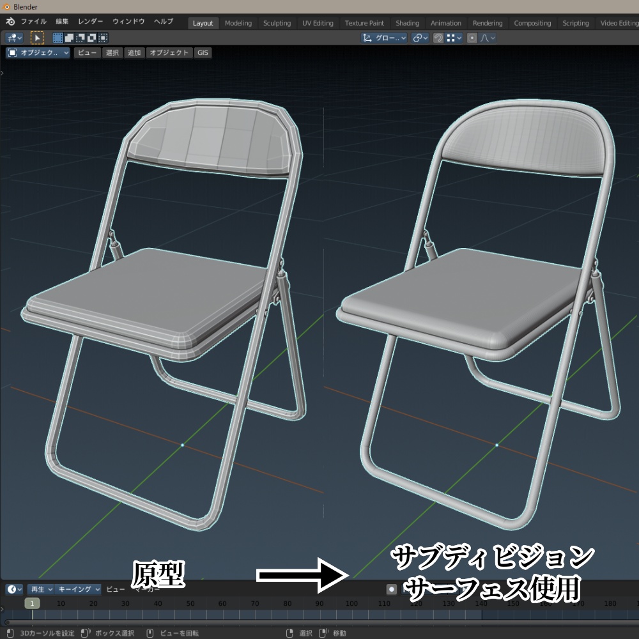The width and height of the screenshot is (639, 639).
Task: Click the Timeline editor type icon bottom-left
Action: tap(13, 589)
